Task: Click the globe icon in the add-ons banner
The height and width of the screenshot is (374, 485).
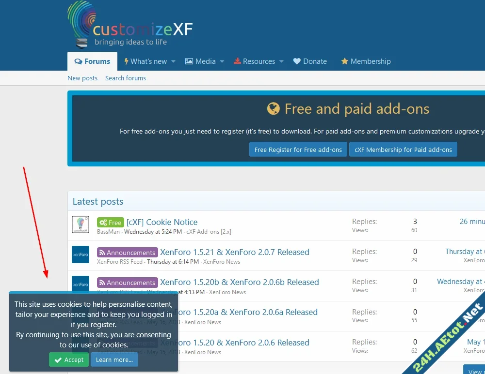Action: click(275, 108)
